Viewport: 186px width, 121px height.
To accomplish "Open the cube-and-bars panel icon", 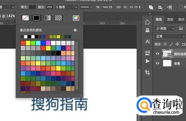I will click(148, 53).
